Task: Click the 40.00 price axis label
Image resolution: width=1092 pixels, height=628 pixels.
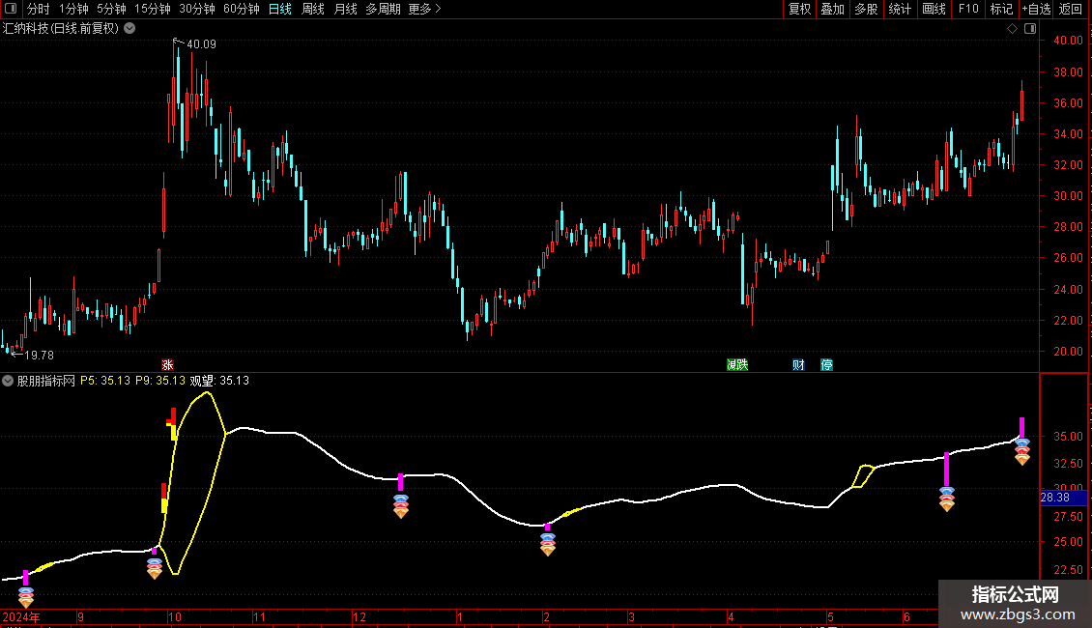Action: point(1068,41)
